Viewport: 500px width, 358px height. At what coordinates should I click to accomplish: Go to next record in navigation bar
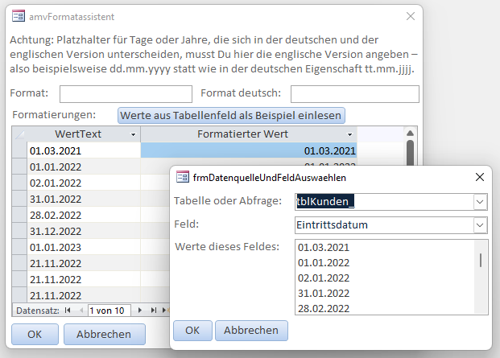[x=139, y=311]
